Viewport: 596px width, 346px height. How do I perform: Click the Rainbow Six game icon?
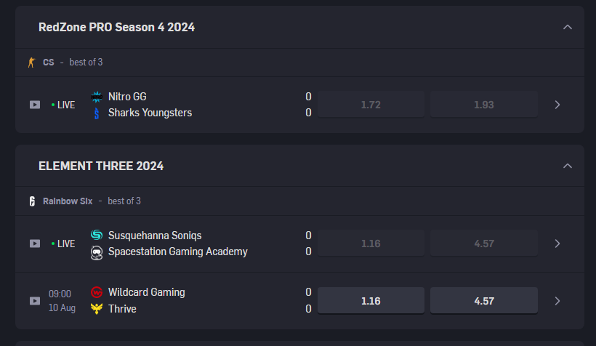pos(32,201)
